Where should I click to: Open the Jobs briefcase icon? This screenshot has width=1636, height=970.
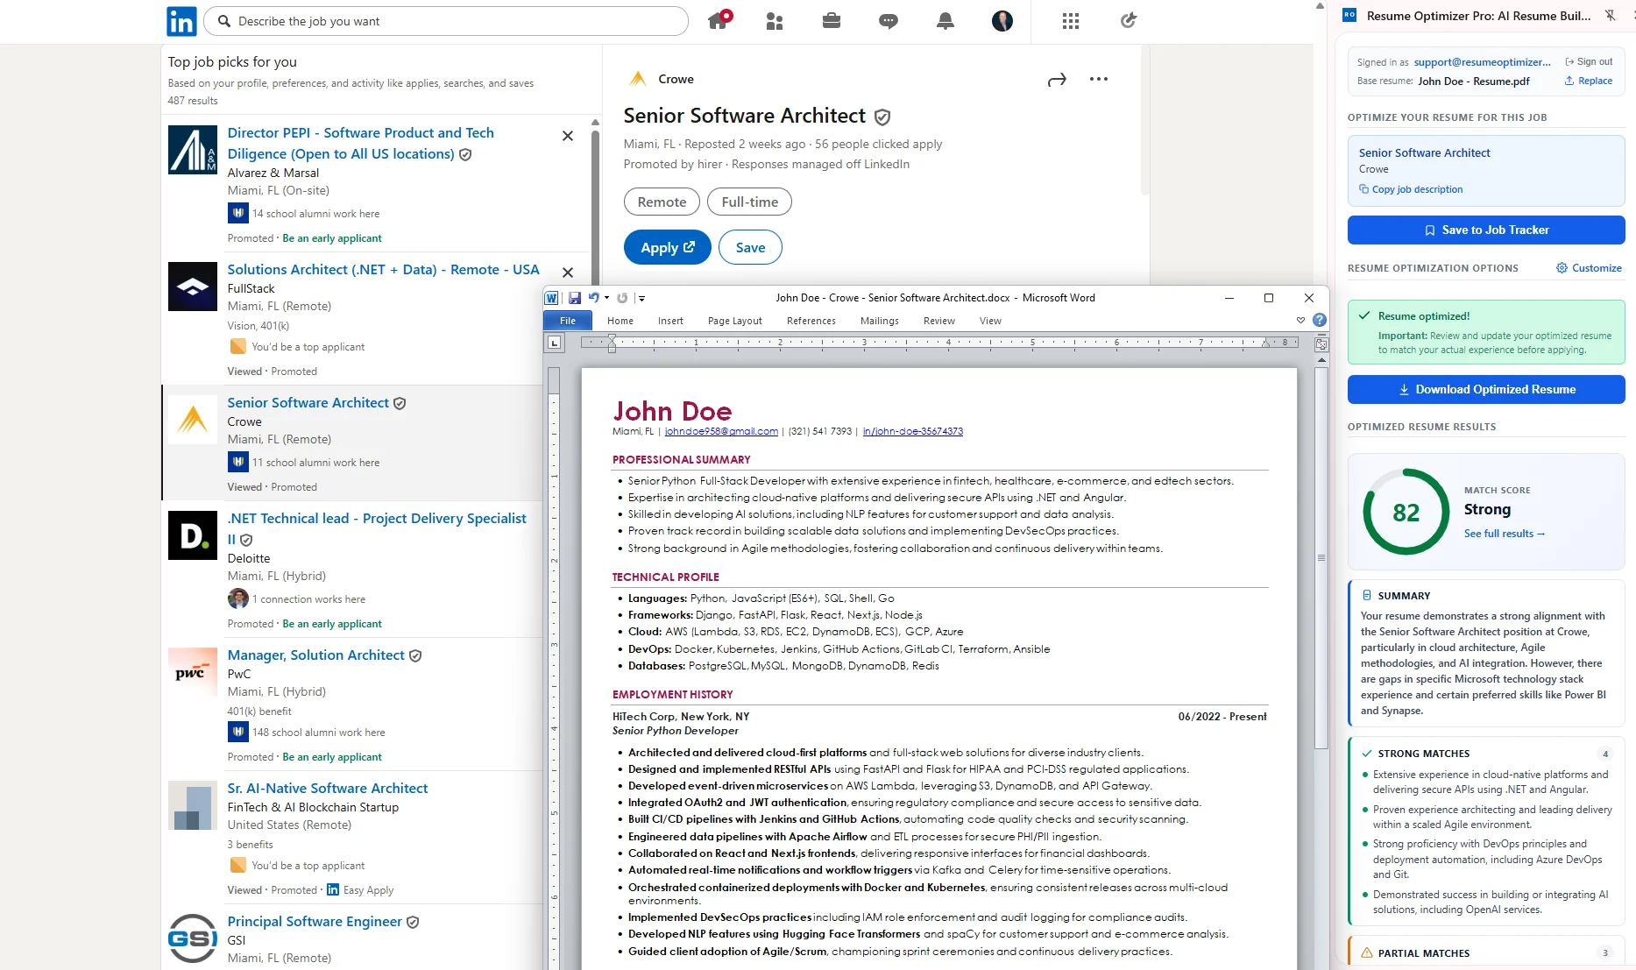coord(832,20)
